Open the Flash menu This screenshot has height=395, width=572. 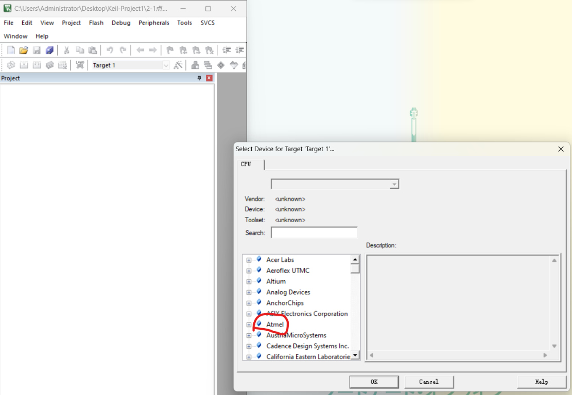(96, 23)
